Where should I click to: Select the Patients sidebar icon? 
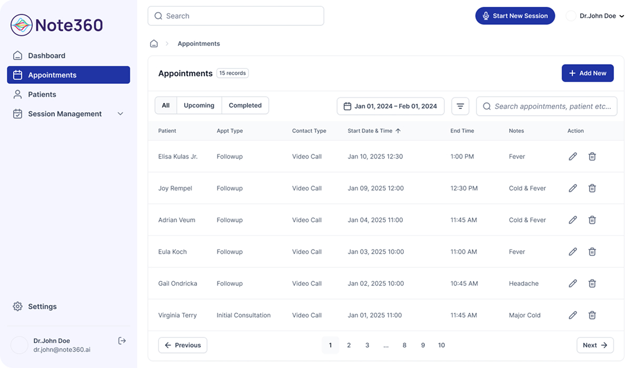click(17, 94)
